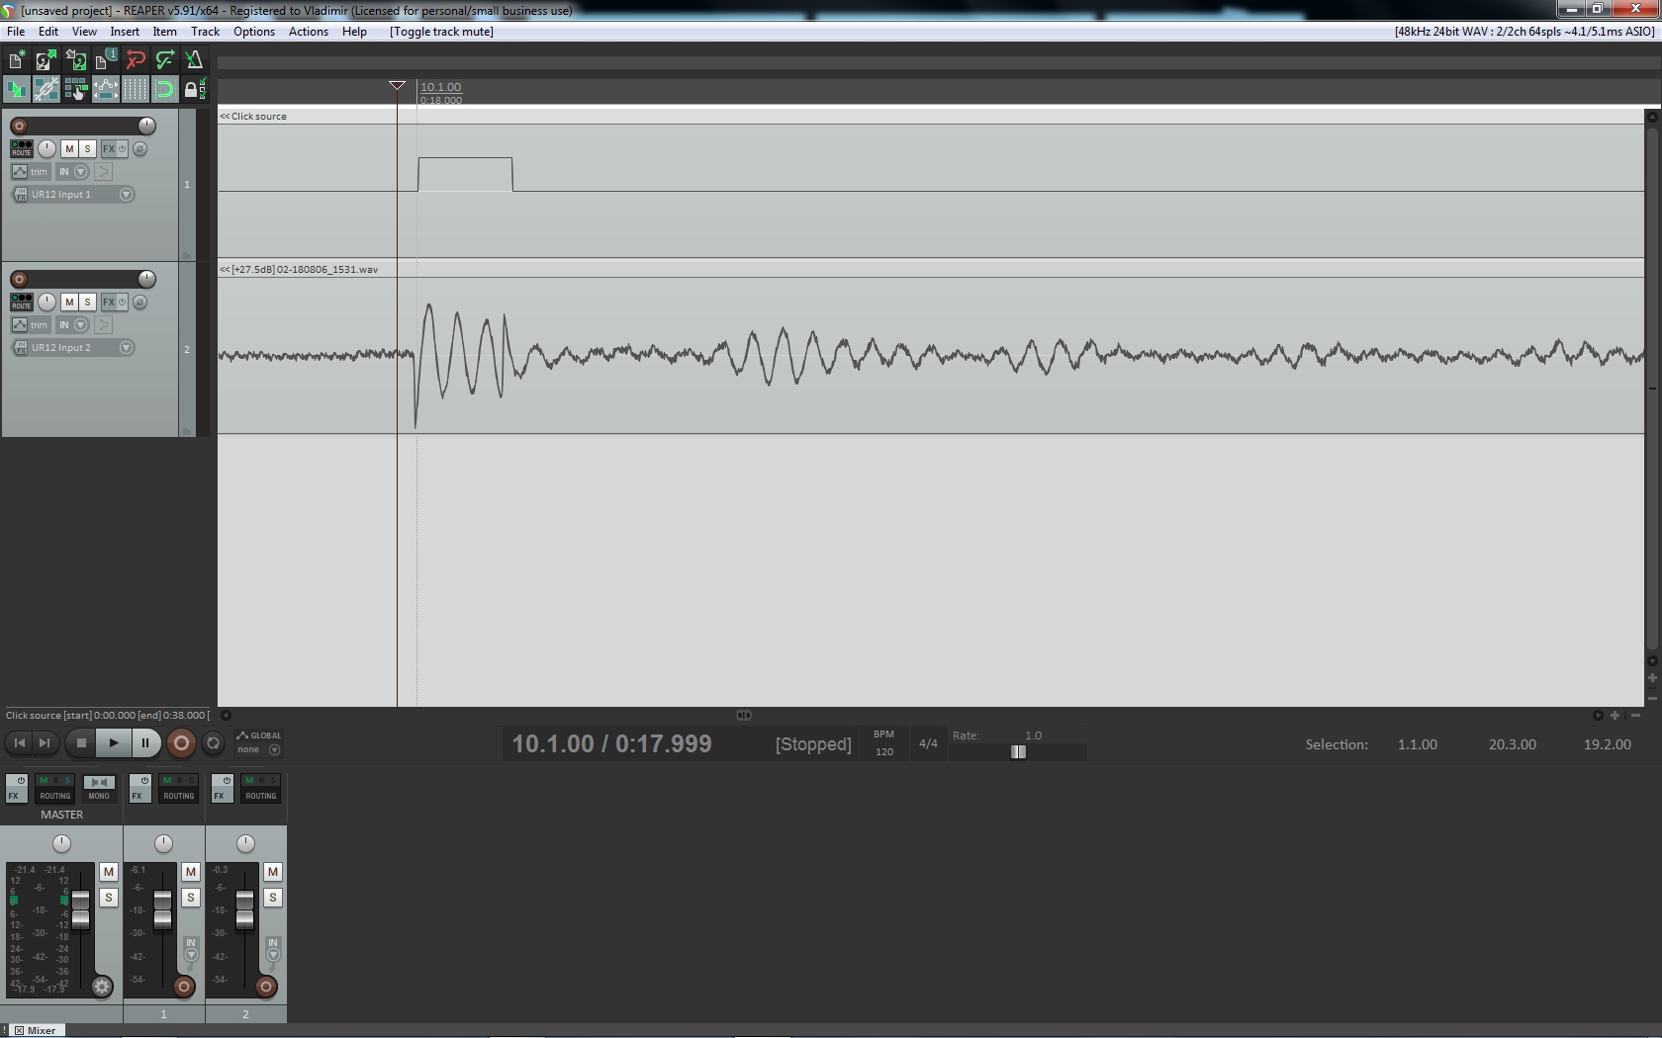This screenshot has width=1662, height=1038.
Task: Click the red Undo toolbar icon
Action: coord(135,60)
